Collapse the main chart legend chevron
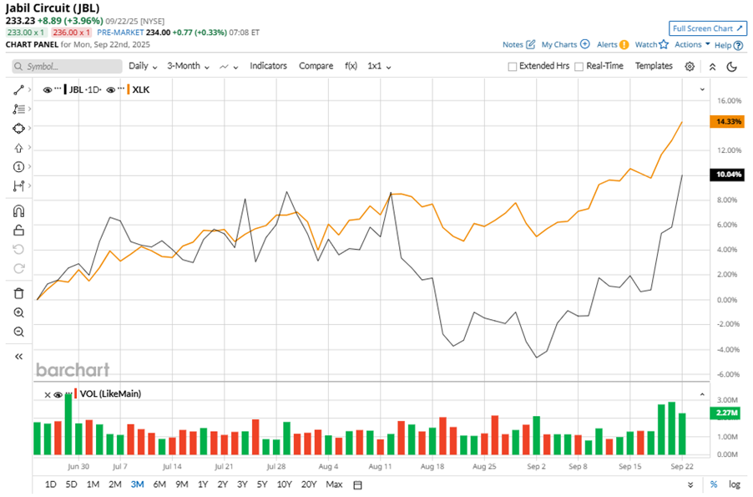Viewport: 753px width, 497px height. coord(702,89)
